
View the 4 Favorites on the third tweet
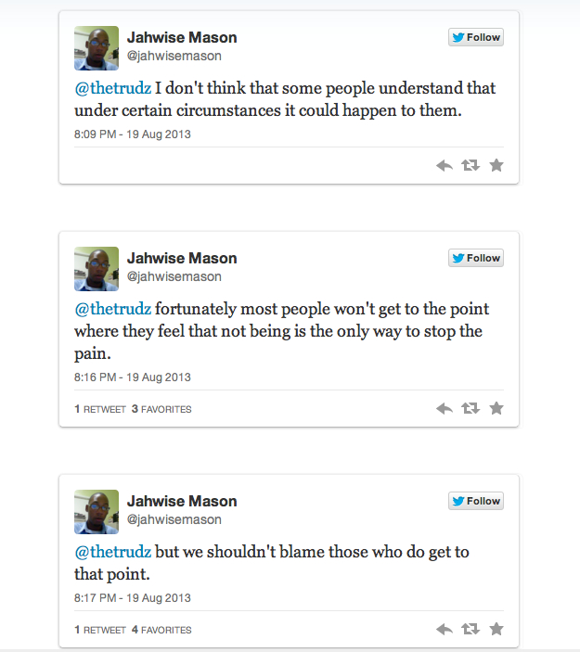click(x=161, y=630)
